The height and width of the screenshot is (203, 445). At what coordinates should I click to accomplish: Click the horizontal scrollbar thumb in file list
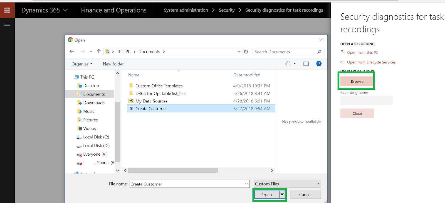[x=173, y=170]
